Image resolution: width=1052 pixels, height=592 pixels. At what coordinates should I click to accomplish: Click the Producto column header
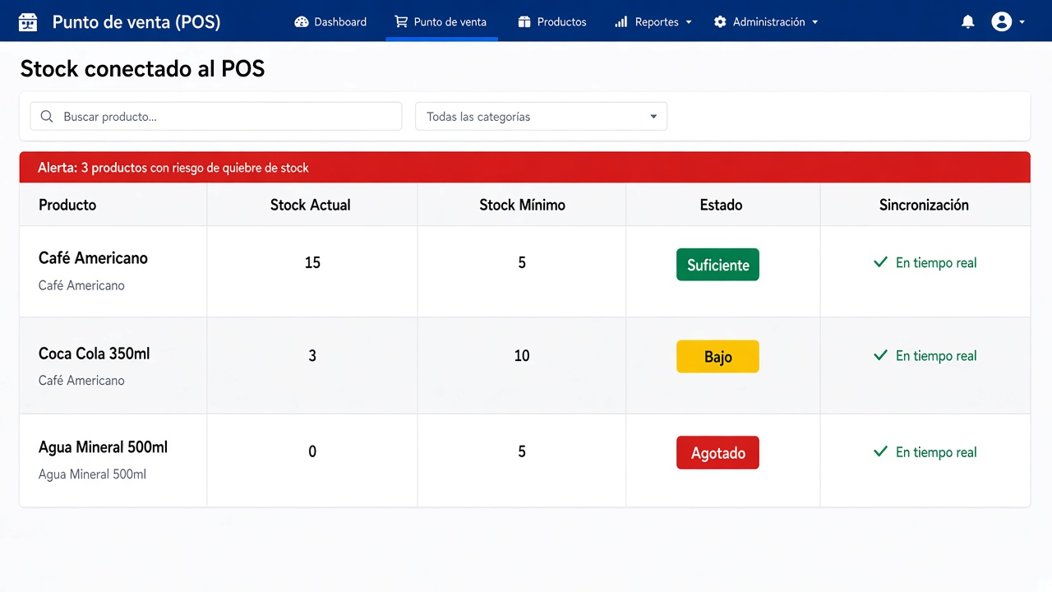click(67, 205)
